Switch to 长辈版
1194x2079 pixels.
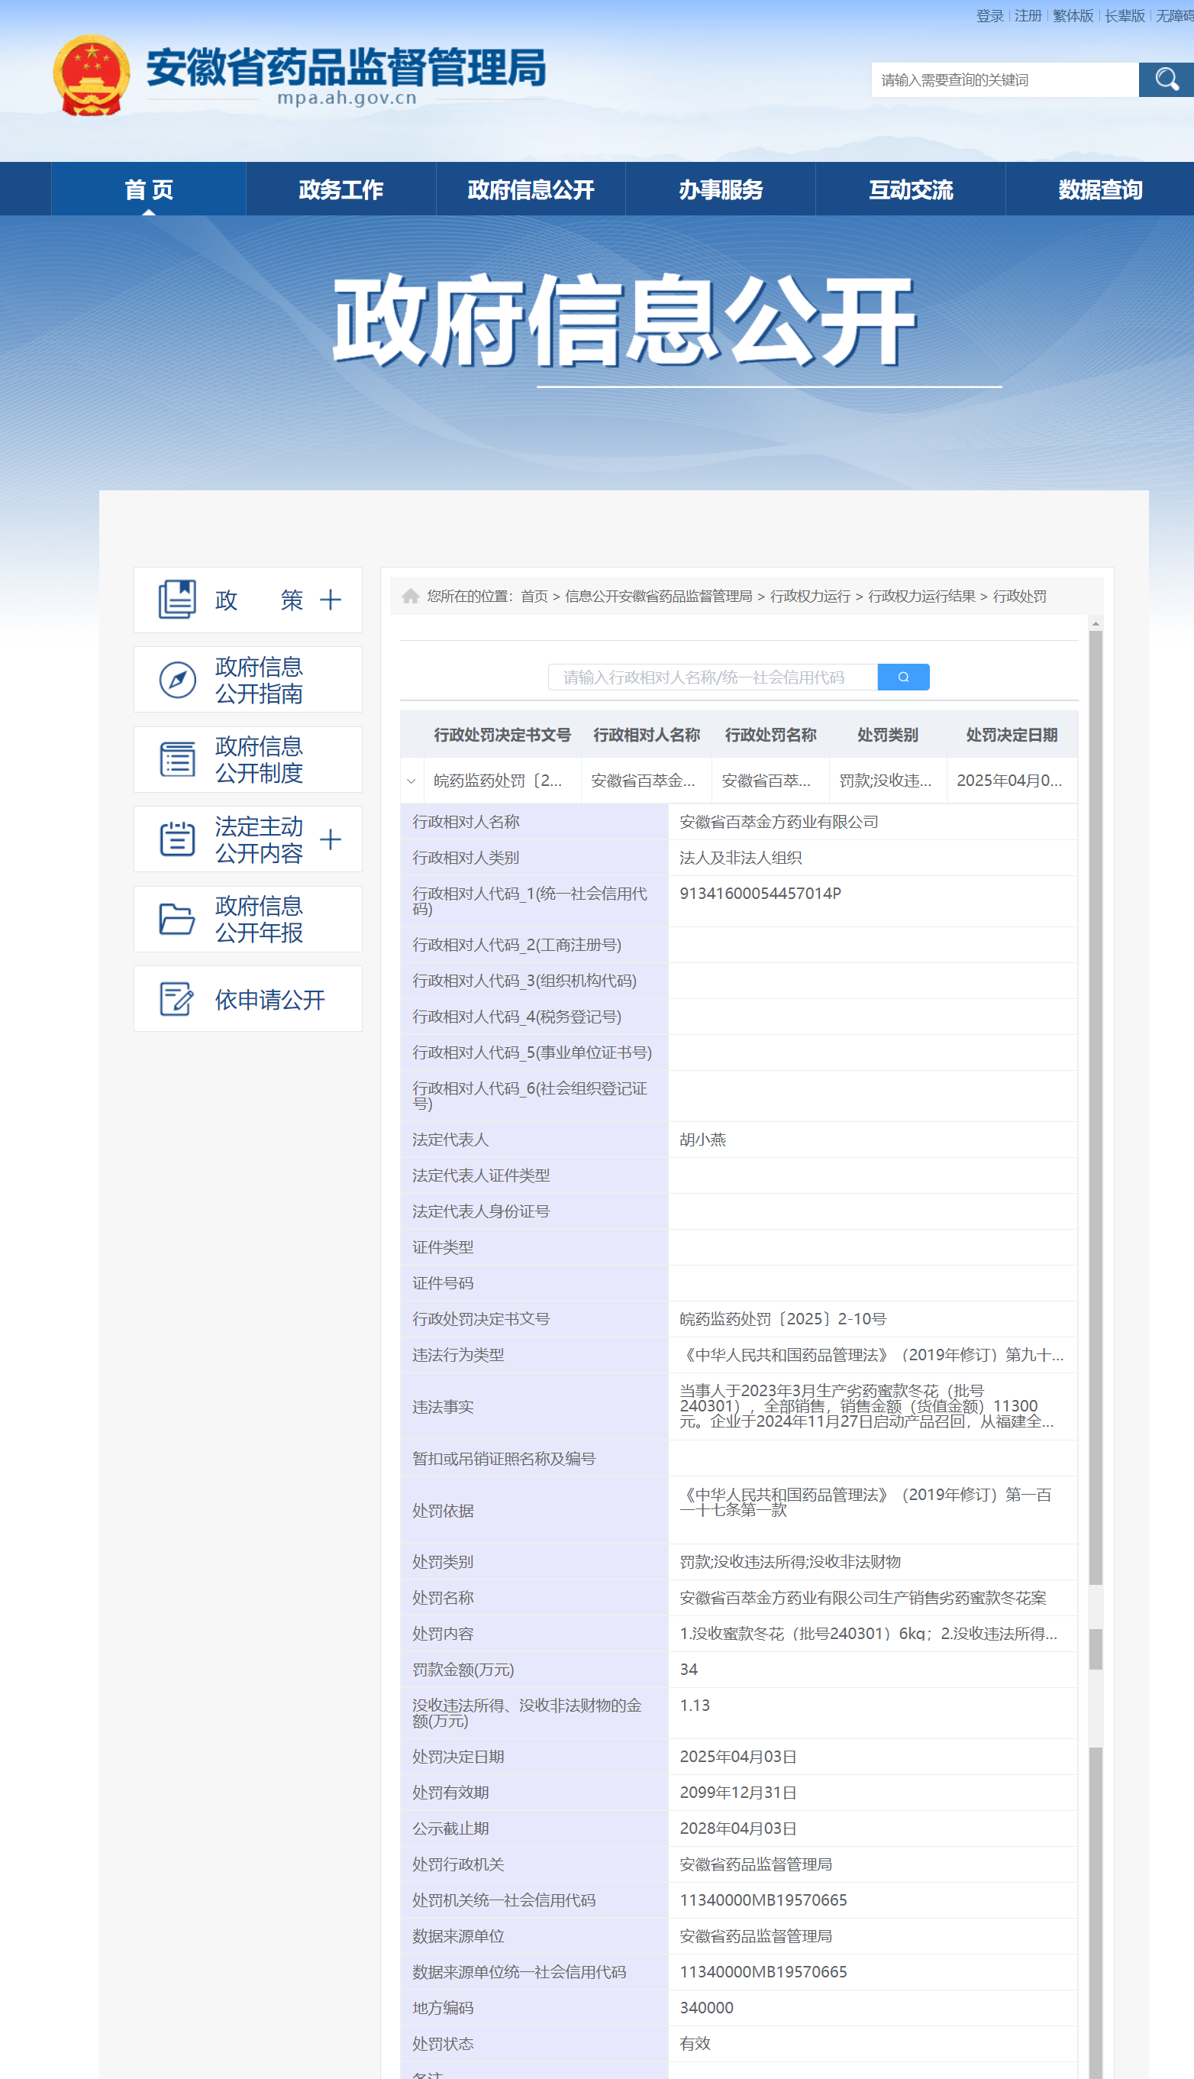pyautogui.click(x=1125, y=15)
